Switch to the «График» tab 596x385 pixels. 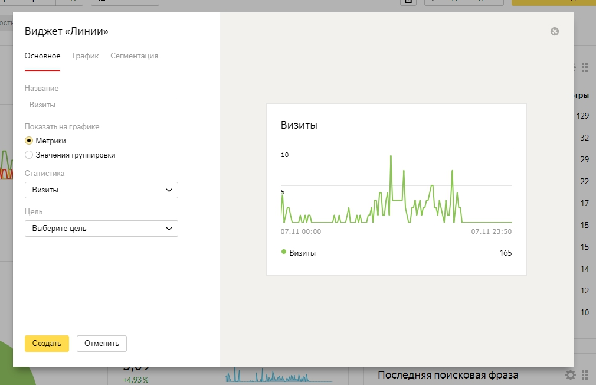click(85, 56)
